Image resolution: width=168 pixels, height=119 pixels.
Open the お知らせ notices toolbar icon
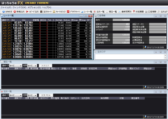point(7,12)
